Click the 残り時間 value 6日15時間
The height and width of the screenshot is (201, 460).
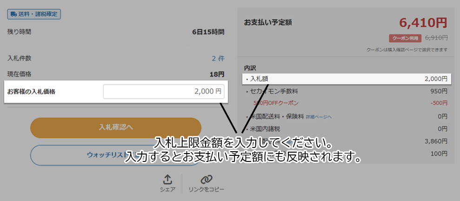208,32
